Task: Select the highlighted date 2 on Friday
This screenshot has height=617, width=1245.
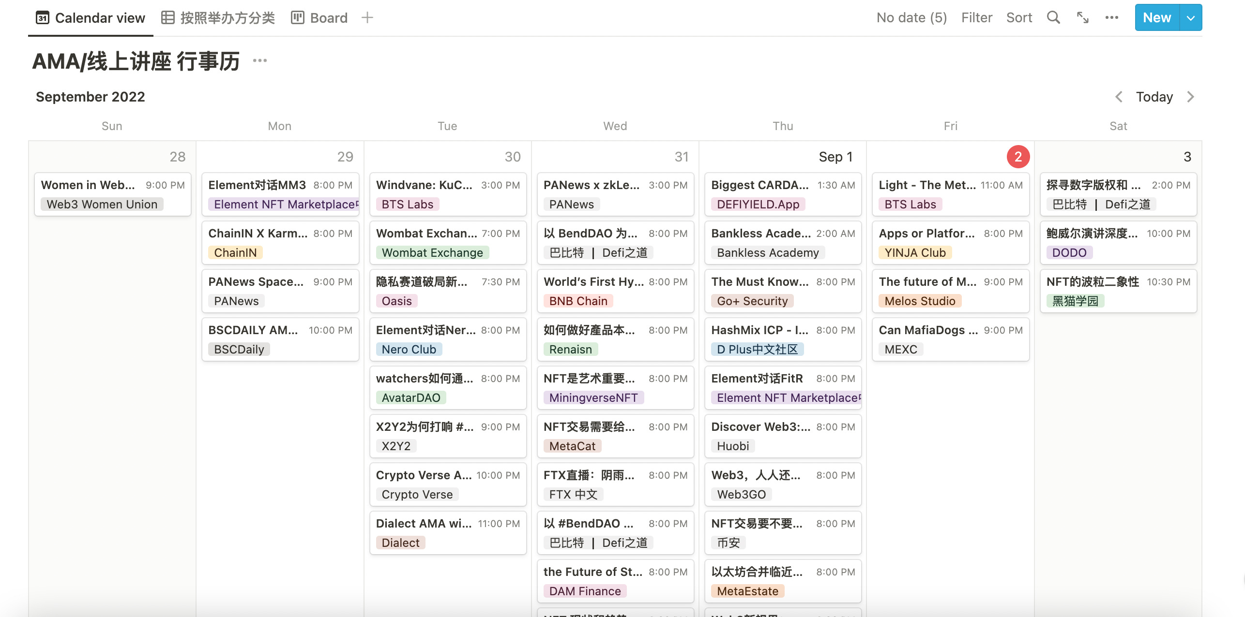Action: 1018,157
